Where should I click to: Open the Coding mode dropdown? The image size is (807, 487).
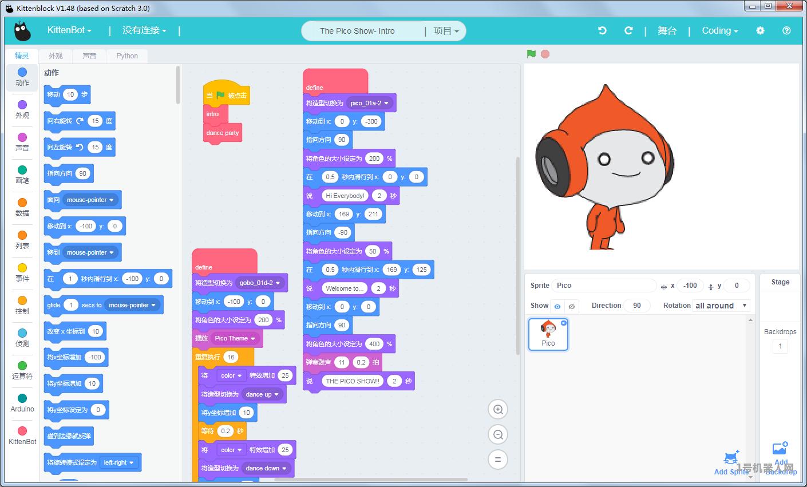tap(719, 31)
